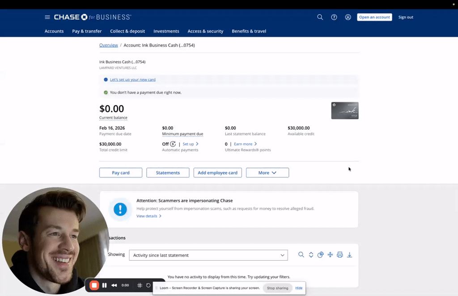Open the Pay & transfer menu

tap(87, 31)
